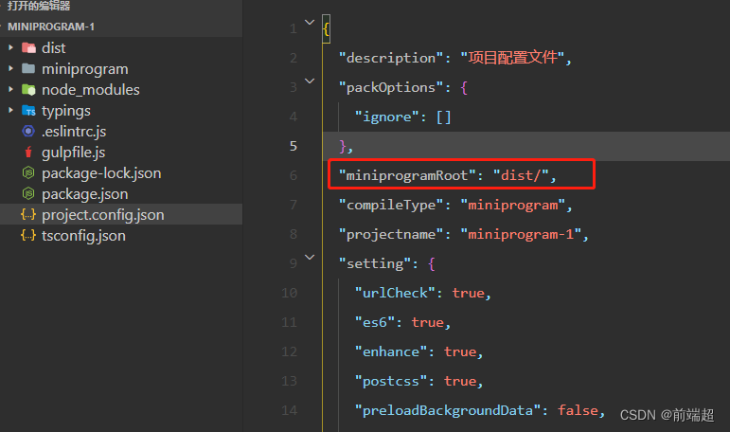The width and height of the screenshot is (730, 432).
Task: Expand the node_modules folder arrow
Action: click(x=10, y=89)
